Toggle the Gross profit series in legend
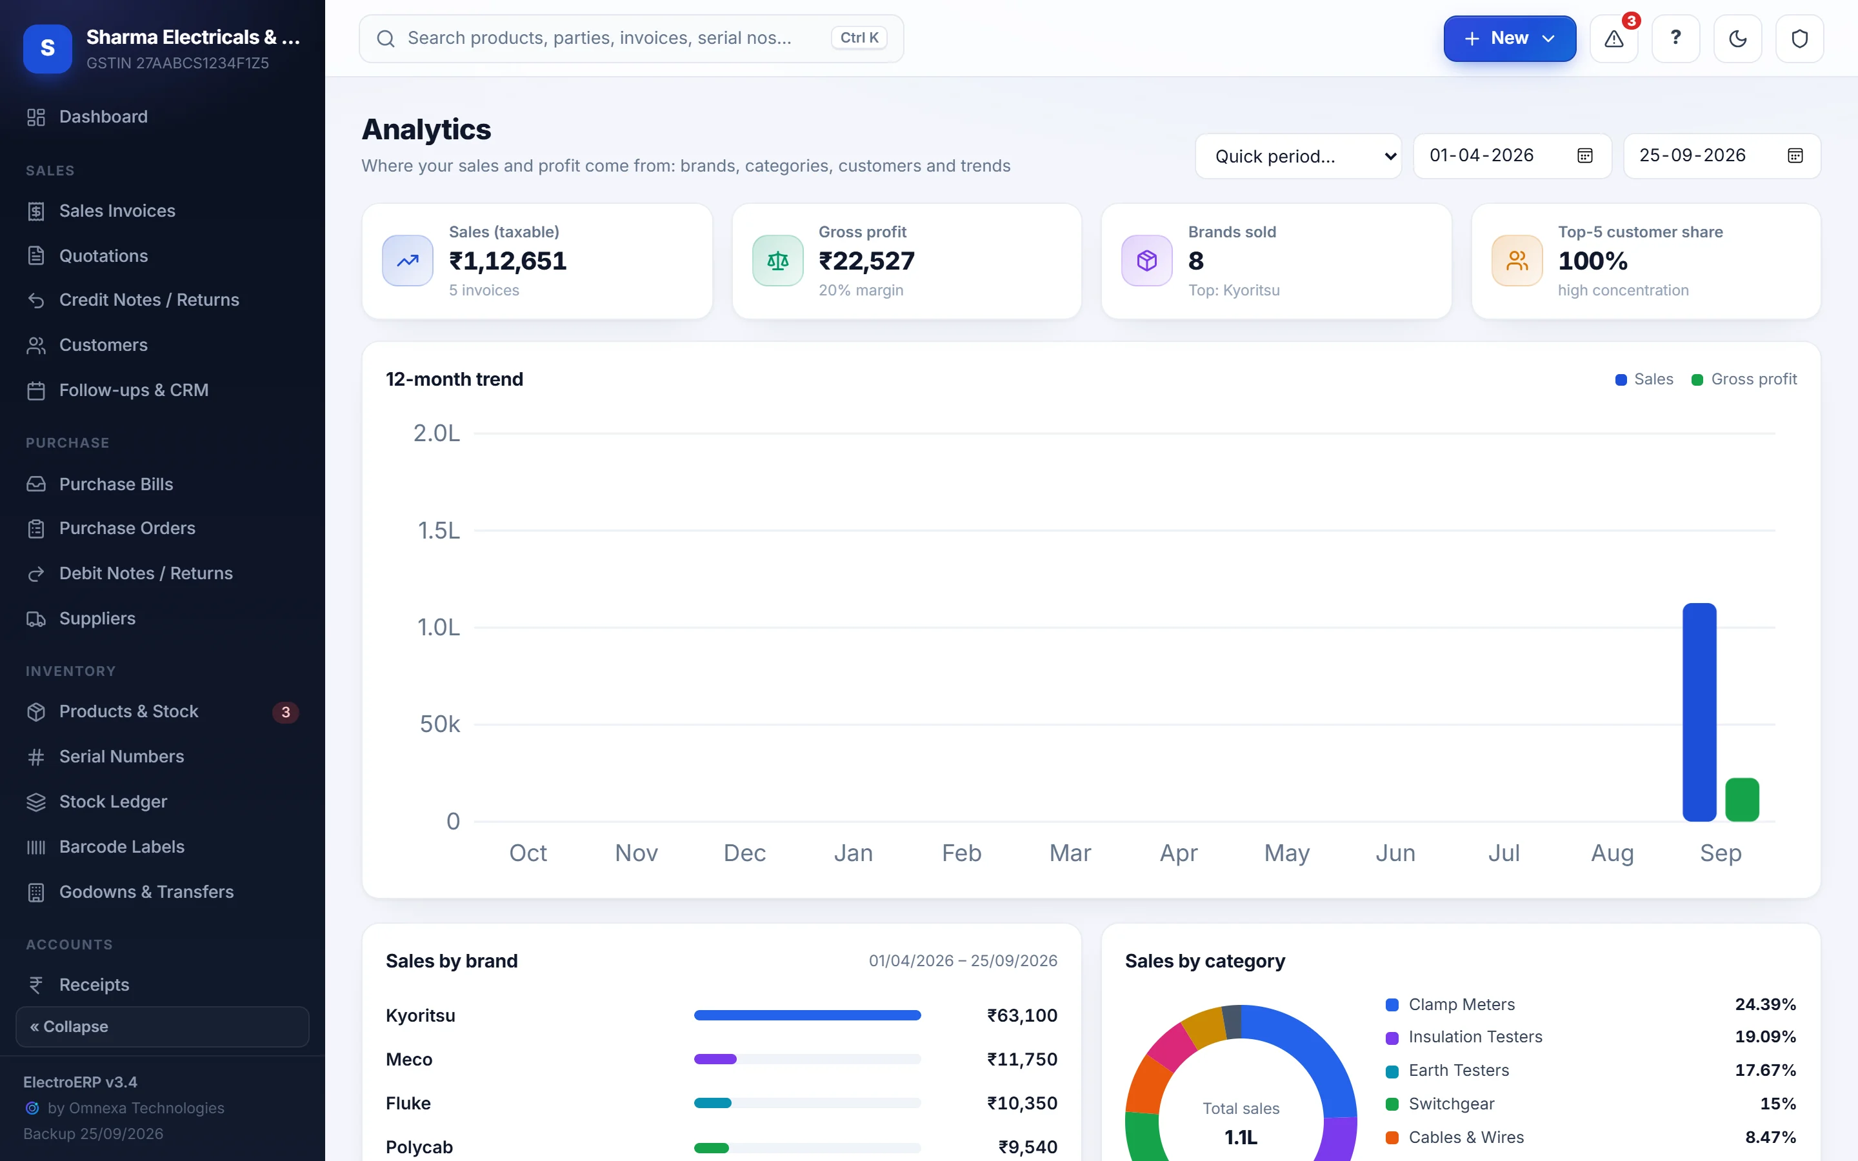Image resolution: width=1858 pixels, height=1161 pixels. pyautogui.click(x=1744, y=379)
